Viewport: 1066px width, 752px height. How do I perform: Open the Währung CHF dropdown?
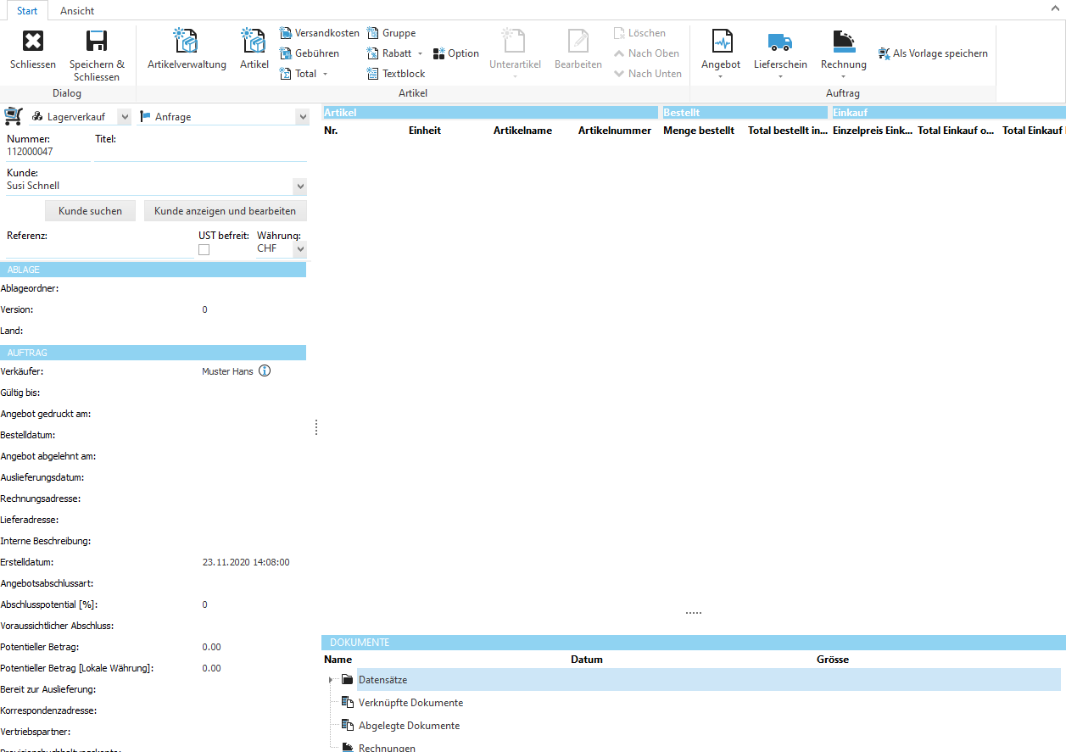click(299, 249)
